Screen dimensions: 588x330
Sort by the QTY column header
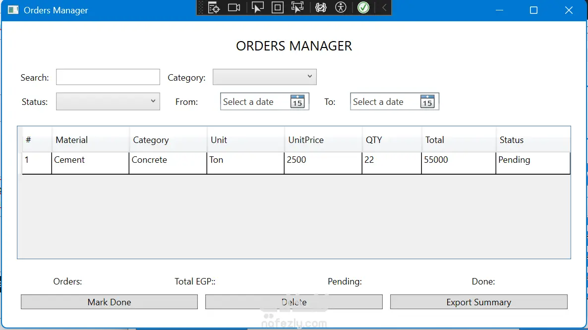[392, 140]
